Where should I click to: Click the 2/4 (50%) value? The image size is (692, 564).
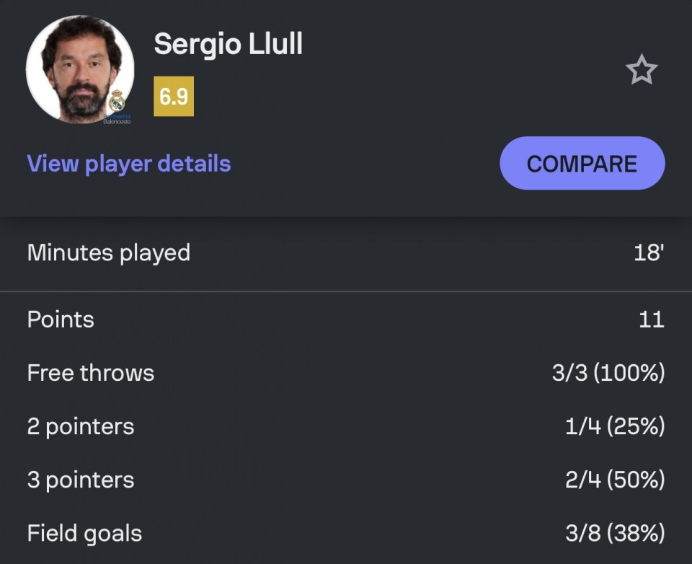click(x=615, y=480)
